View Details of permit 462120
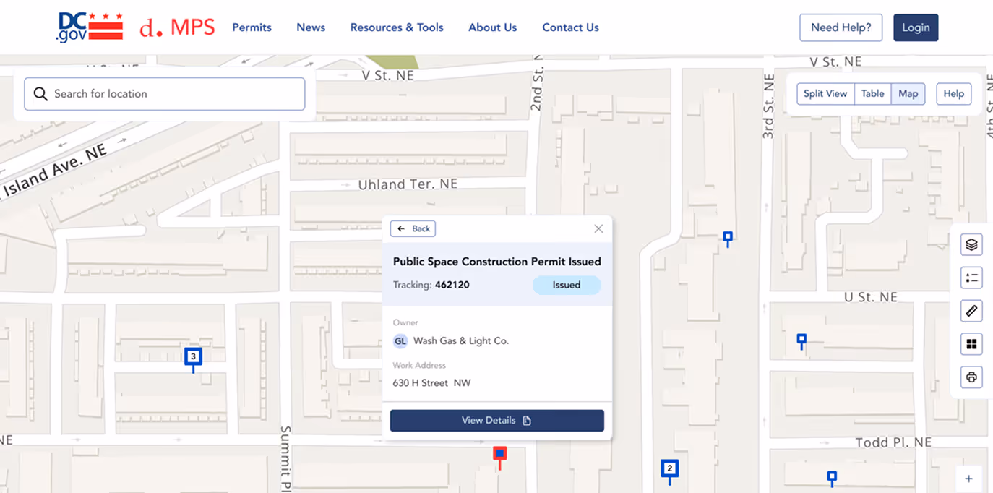Screen dimensions: 993x493 point(496,420)
